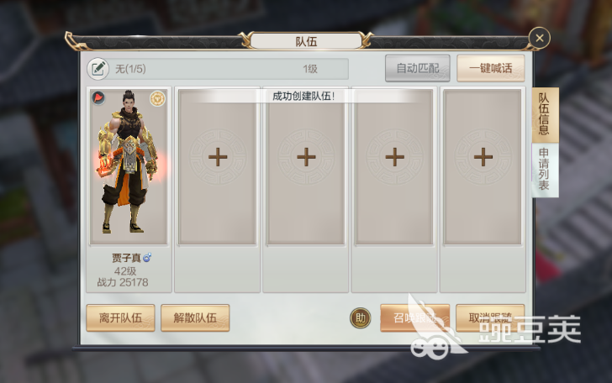Switch to 队伍信息 tab
612x383 pixels.
point(545,115)
